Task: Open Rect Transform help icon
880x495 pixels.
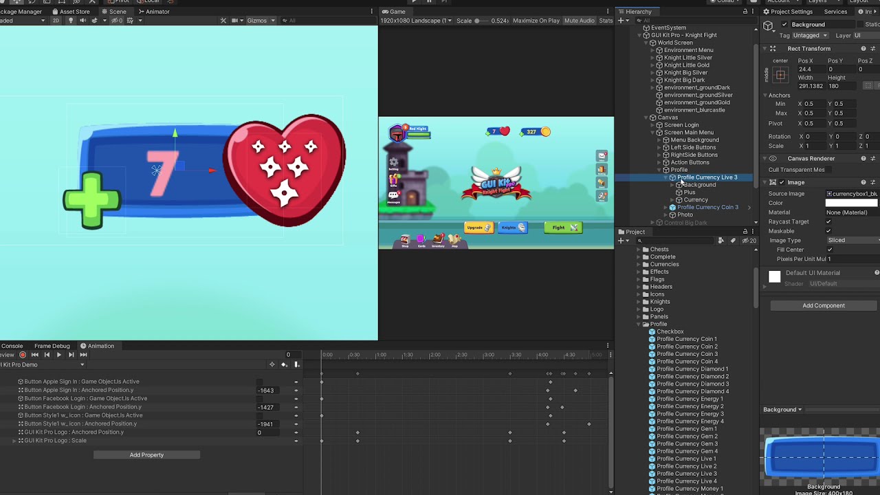Action: [863, 49]
